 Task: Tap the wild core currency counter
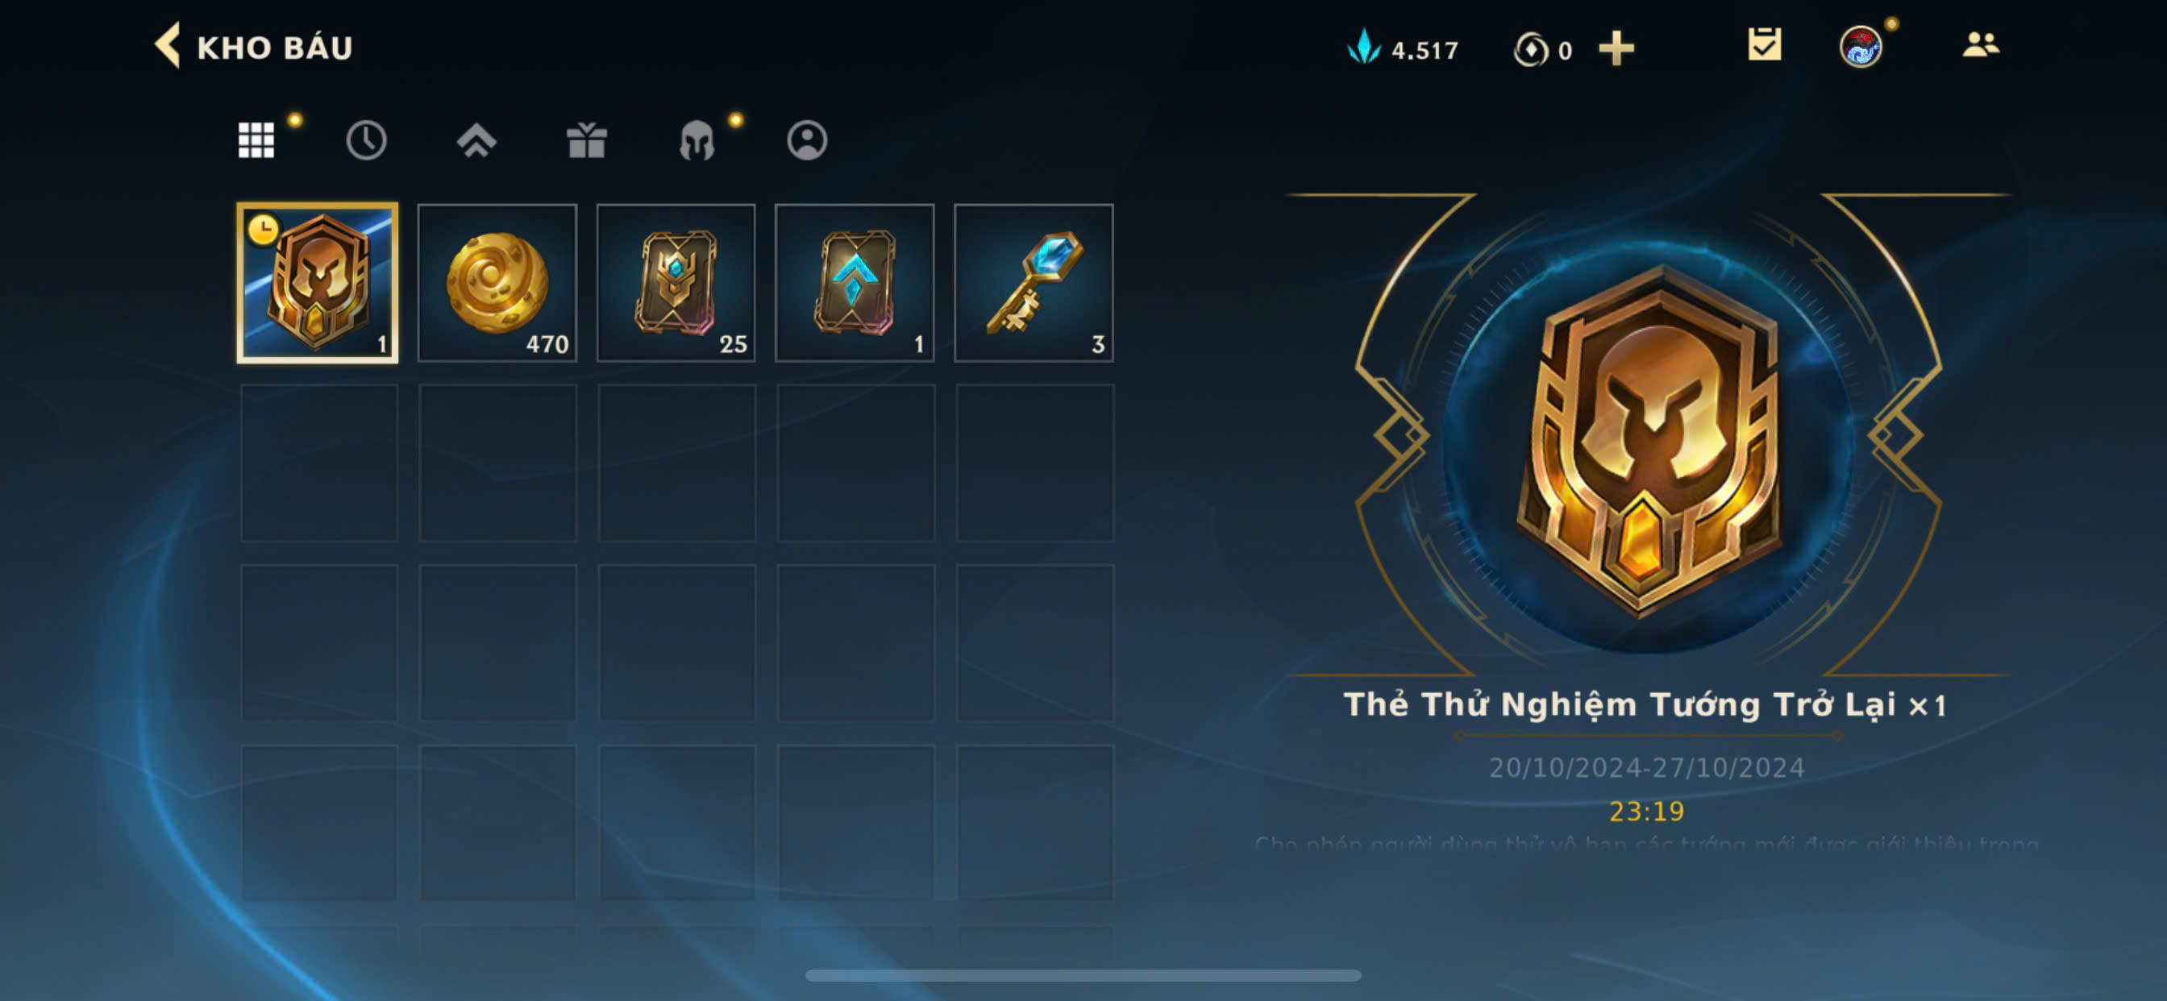tap(1542, 50)
